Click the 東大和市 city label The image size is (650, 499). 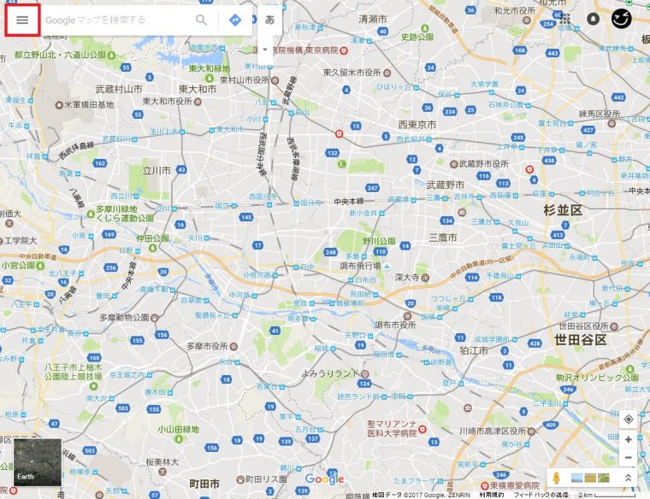click(x=198, y=89)
